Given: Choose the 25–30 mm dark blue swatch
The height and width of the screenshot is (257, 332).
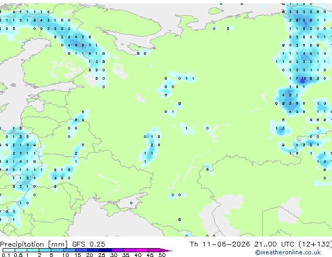Looking at the screenshot, I should 105,250.
